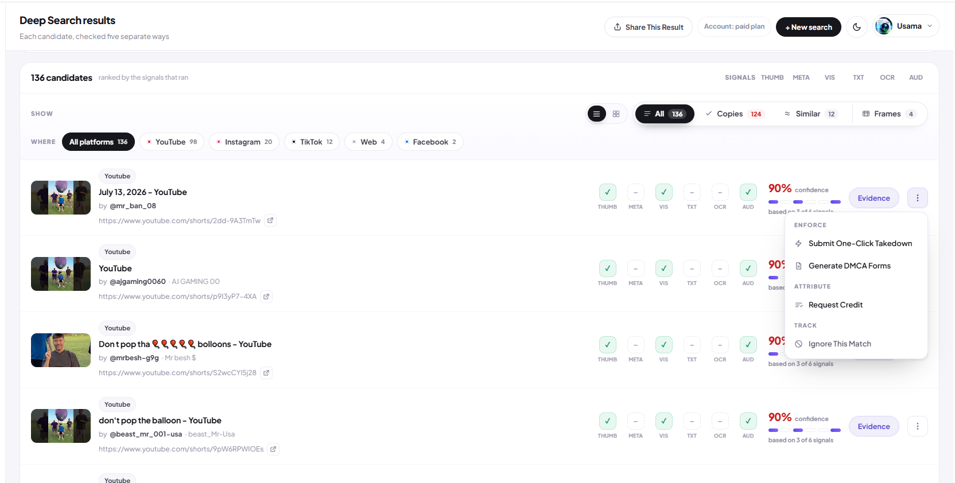Screen dimensions: 955x483
Task: Filter candidates by YouTube platform
Action: click(172, 142)
